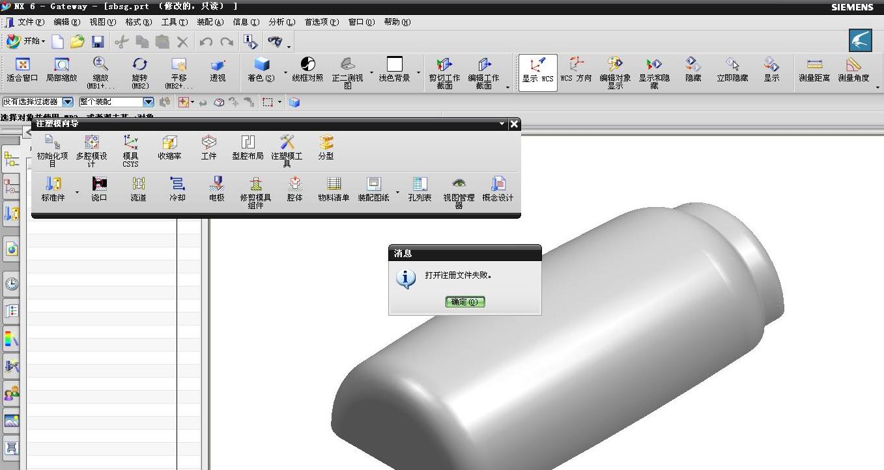884x470 pixels.
Task: Expand the 编辑工作截面 toolbar options arrow
Action: click(507, 87)
